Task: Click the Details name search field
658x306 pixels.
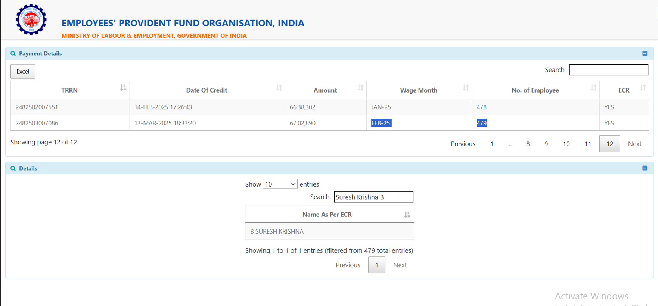Action: click(373, 197)
